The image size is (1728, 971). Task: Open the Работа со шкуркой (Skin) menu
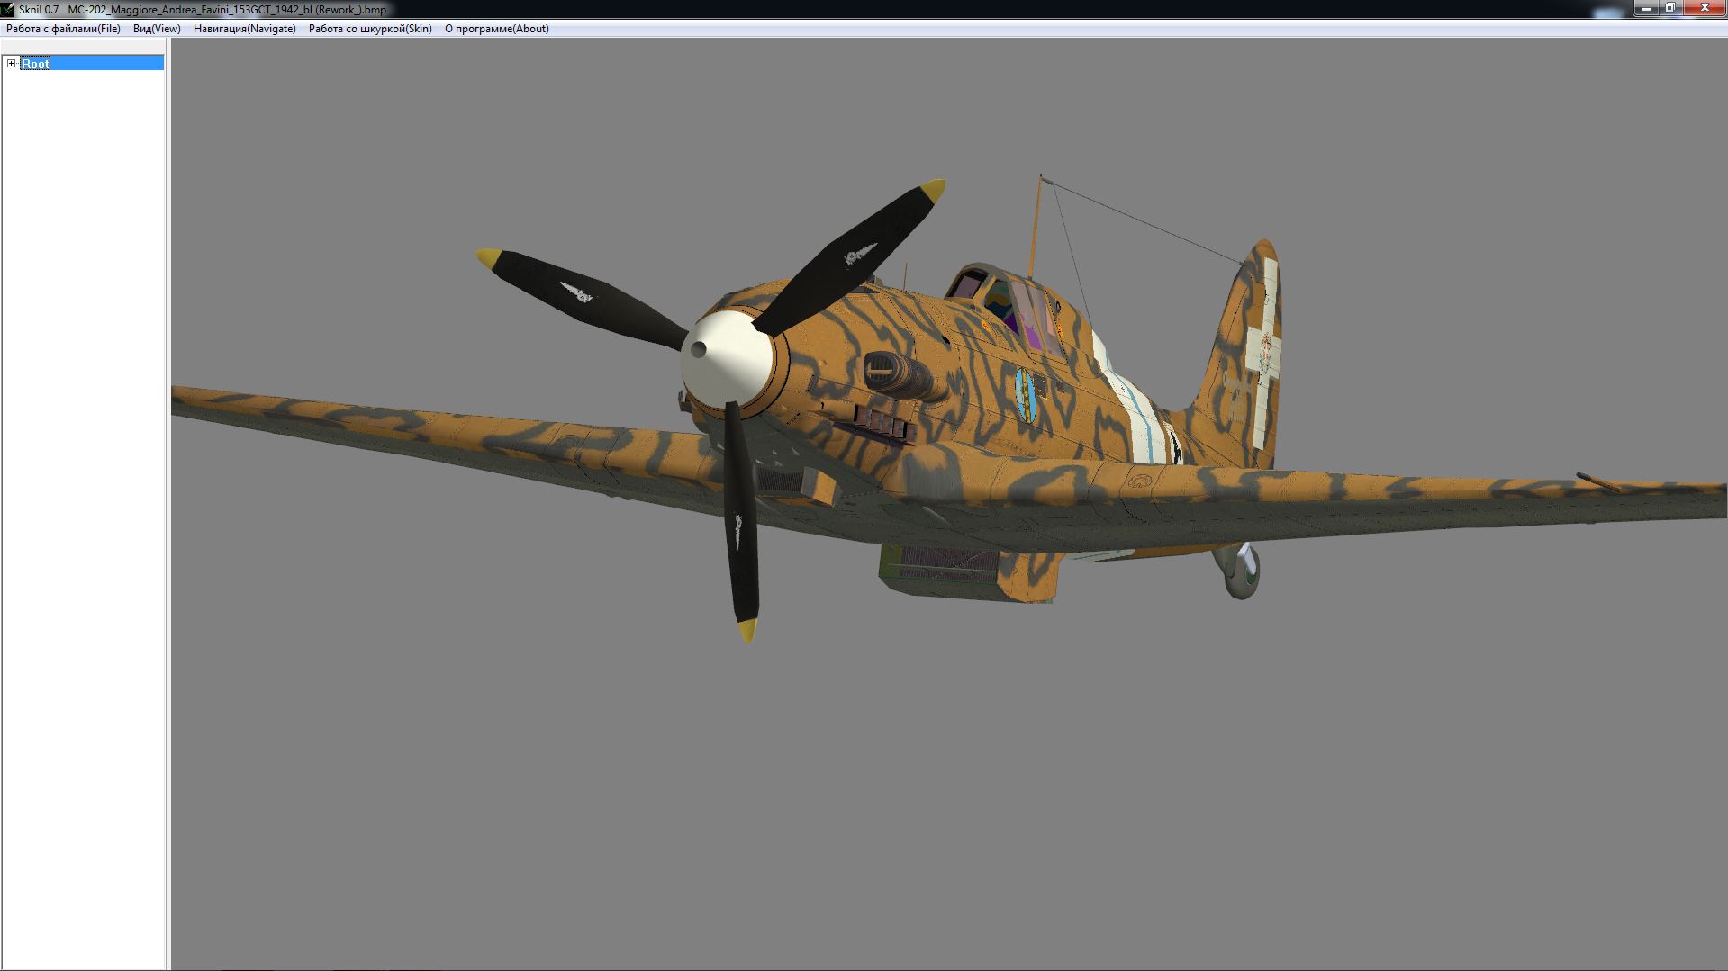(370, 29)
